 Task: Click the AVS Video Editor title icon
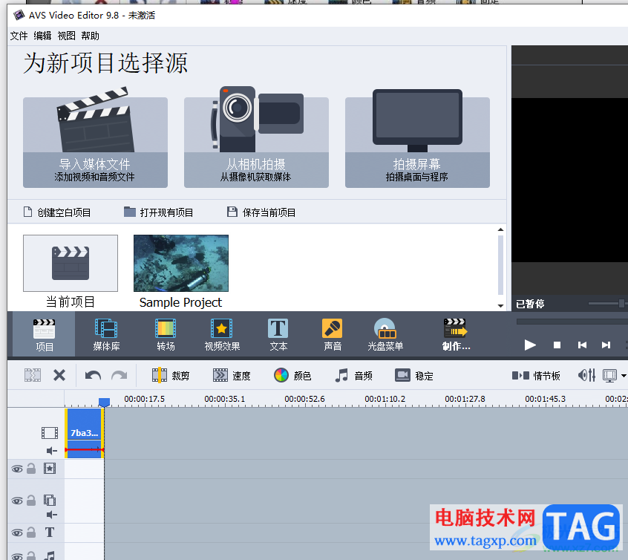19,16
